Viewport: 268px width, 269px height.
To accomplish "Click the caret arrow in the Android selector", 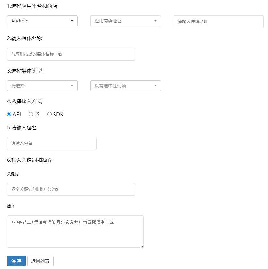I will (72, 21).
